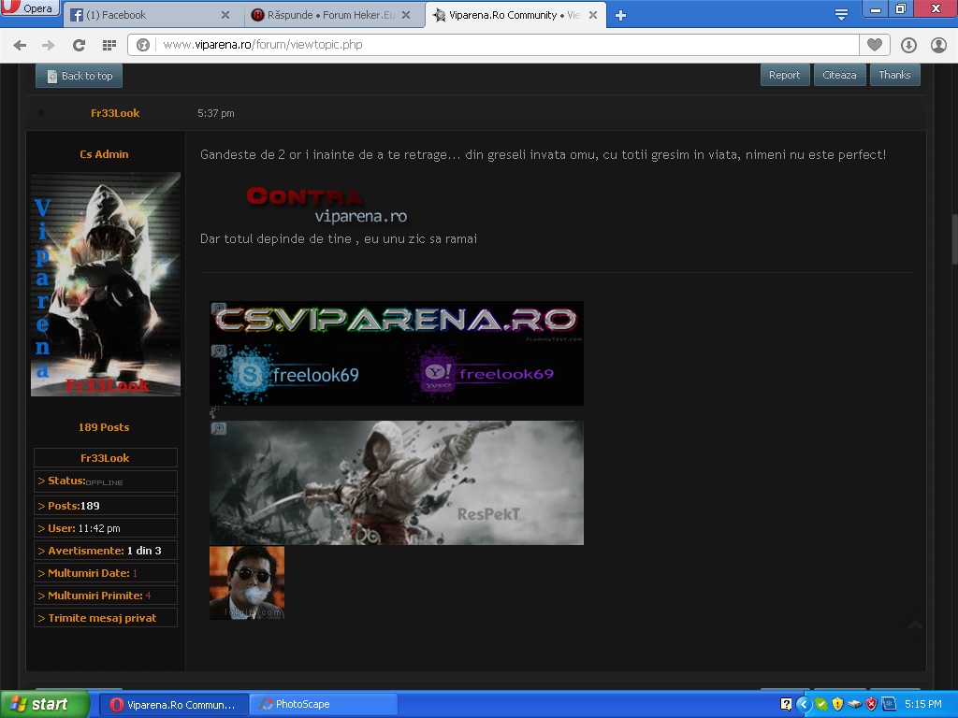Open a new tab with plus button
Image resolution: width=958 pixels, height=718 pixels.
click(x=620, y=16)
